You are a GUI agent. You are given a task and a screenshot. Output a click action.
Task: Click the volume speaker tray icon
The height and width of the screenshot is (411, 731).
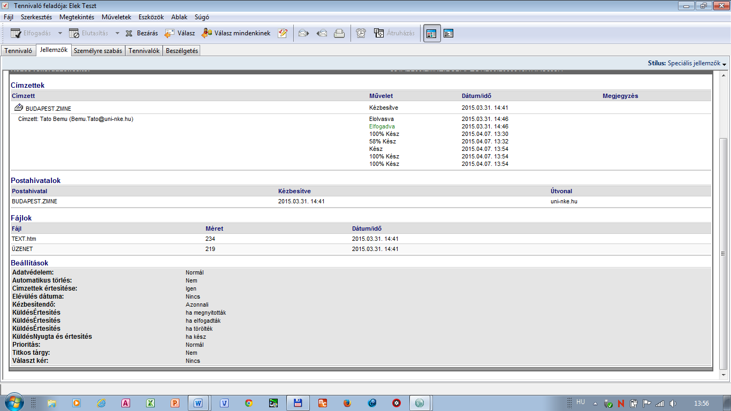coord(673,404)
